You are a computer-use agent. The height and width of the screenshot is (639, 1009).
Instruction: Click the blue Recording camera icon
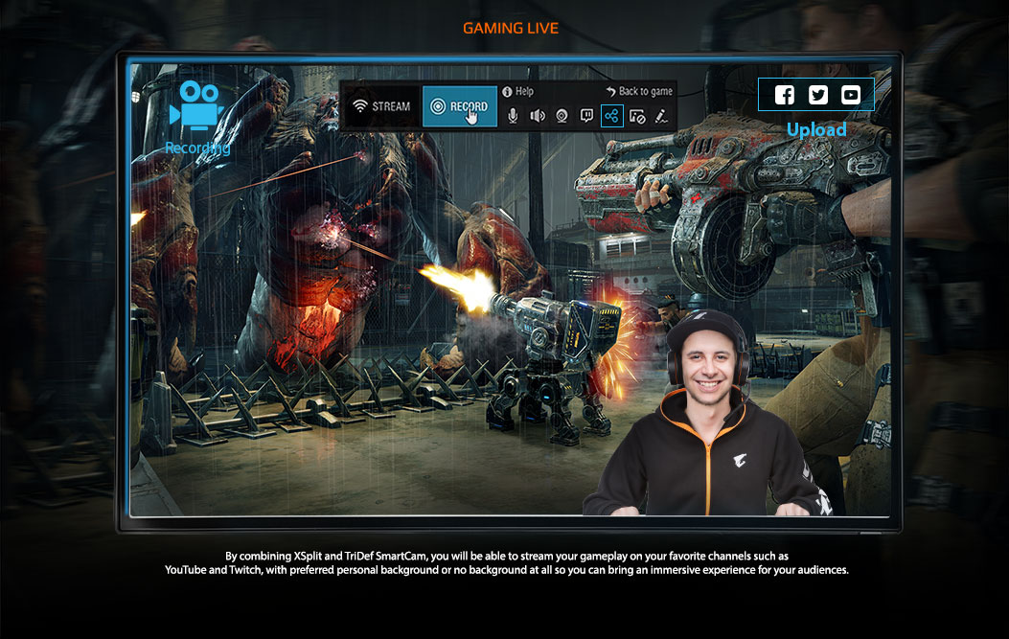(x=196, y=106)
